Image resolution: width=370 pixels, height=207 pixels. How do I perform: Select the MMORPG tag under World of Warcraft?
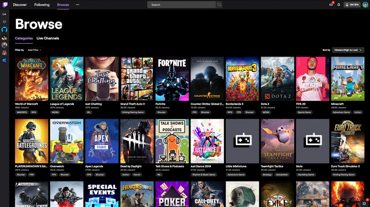(x=22, y=112)
